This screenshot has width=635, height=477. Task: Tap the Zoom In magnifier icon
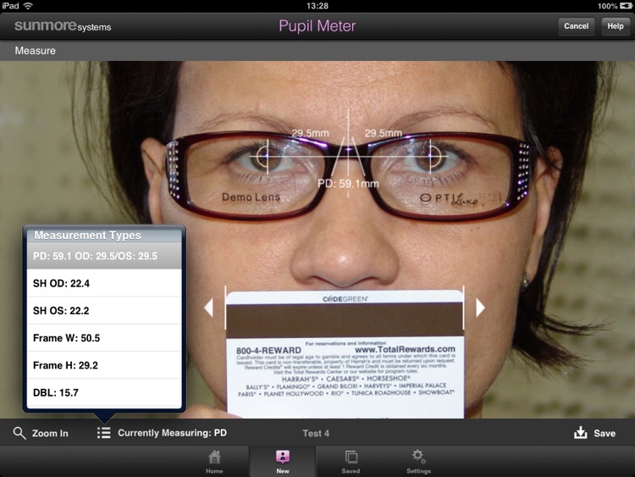click(x=19, y=433)
